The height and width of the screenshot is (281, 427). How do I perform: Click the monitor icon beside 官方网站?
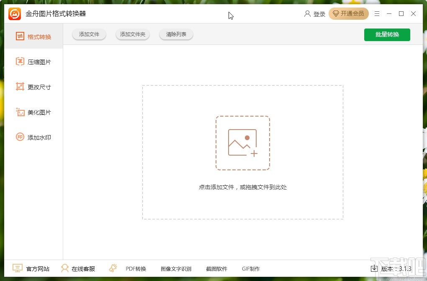click(x=17, y=268)
